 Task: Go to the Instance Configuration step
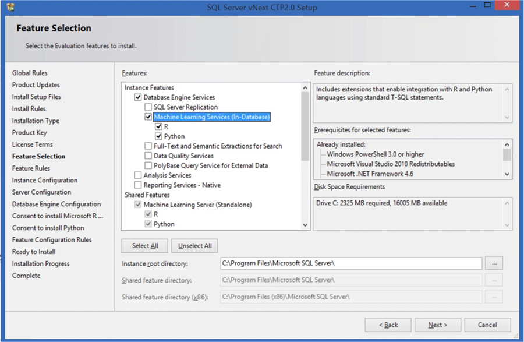[x=45, y=180]
